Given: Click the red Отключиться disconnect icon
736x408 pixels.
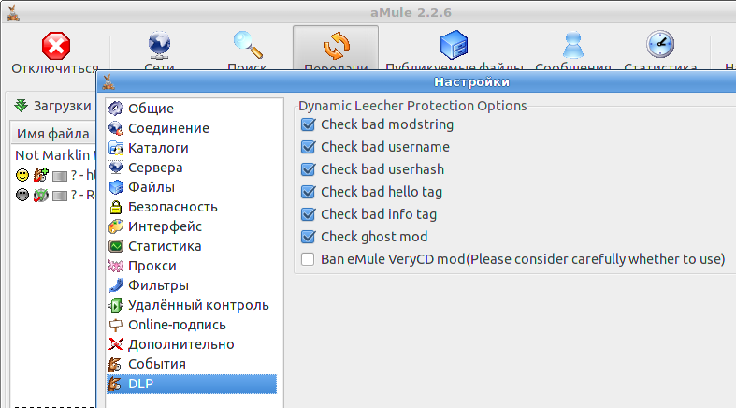Looking at the screenshot, I should [56, 46].
